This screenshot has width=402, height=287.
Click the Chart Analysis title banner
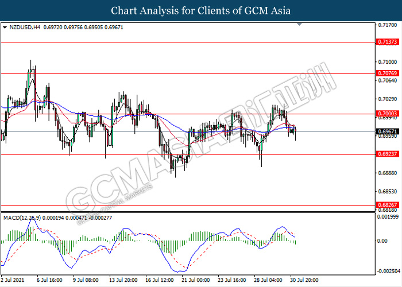click(x=201, y=11)
